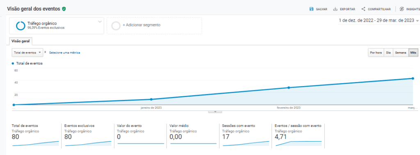This screenshot has width=420, height=155.
Task: Click the fevereiro de 2023 axis label
Action: pos(289,108)
